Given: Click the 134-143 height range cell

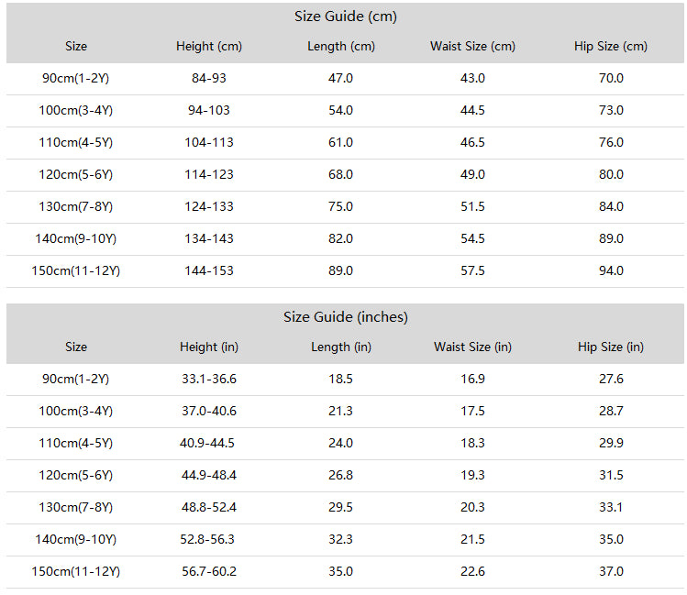Looking at the screenshot, I should point(209,238).
